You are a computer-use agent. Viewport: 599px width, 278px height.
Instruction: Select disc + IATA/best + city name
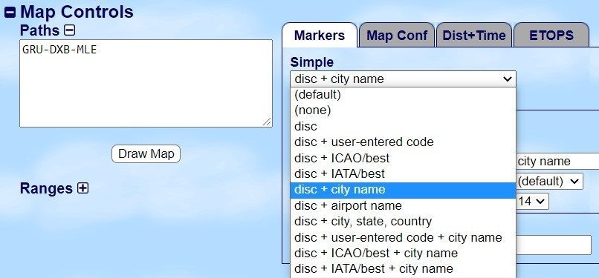(403, 269)
